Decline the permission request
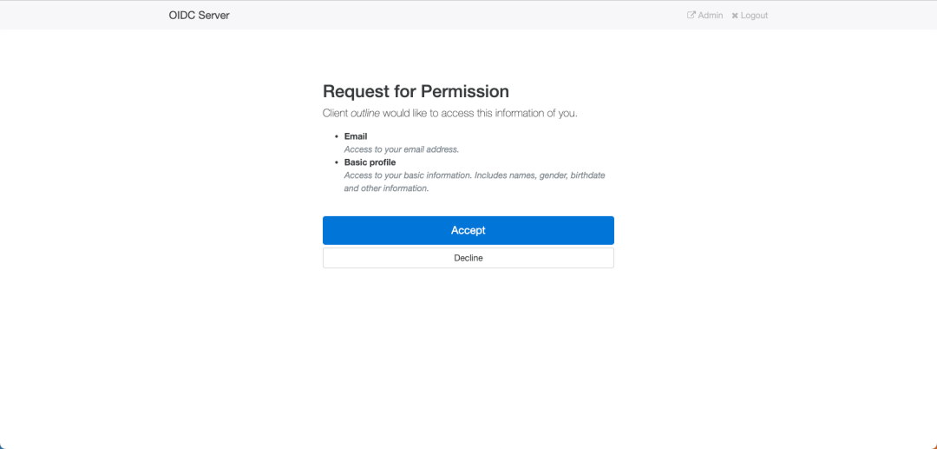Viewport: 937px width, 449px height. (x=468, y=258)
